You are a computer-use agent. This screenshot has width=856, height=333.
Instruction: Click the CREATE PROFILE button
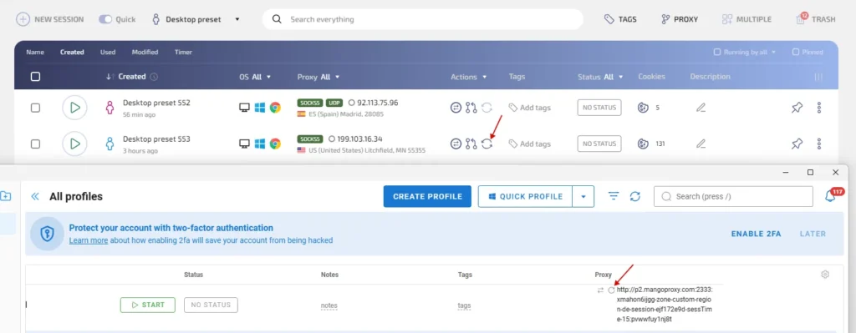427,197
